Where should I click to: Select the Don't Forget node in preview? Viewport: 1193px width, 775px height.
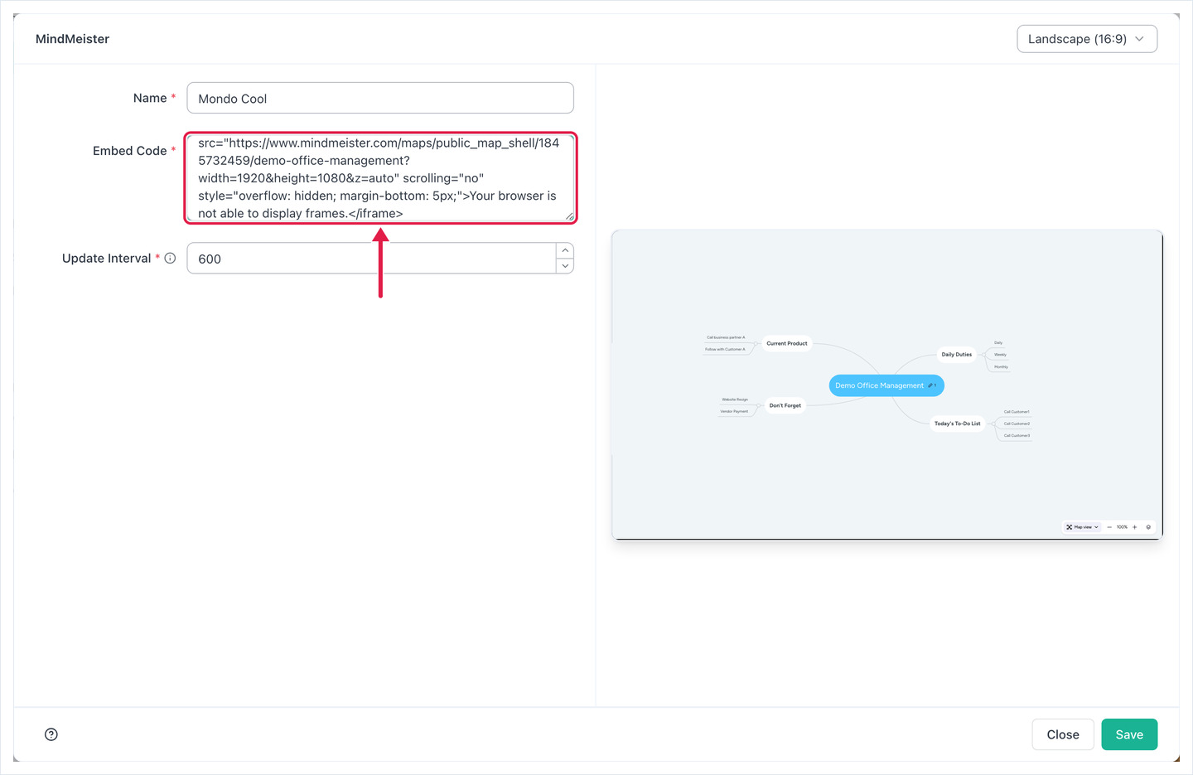785,405
